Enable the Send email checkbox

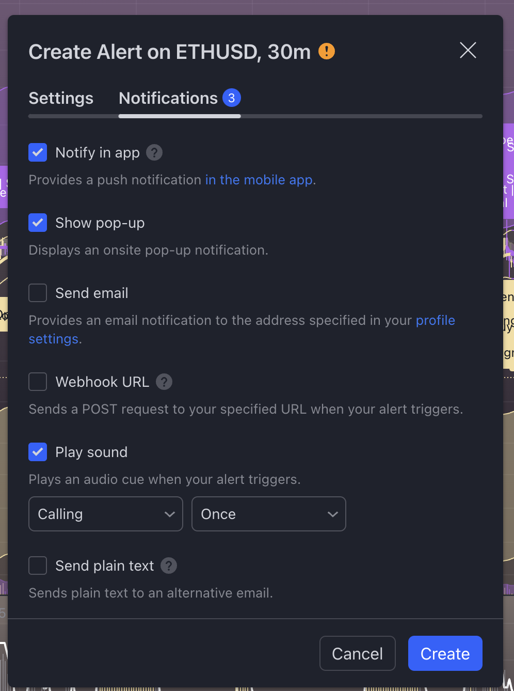tap(38, 293)
